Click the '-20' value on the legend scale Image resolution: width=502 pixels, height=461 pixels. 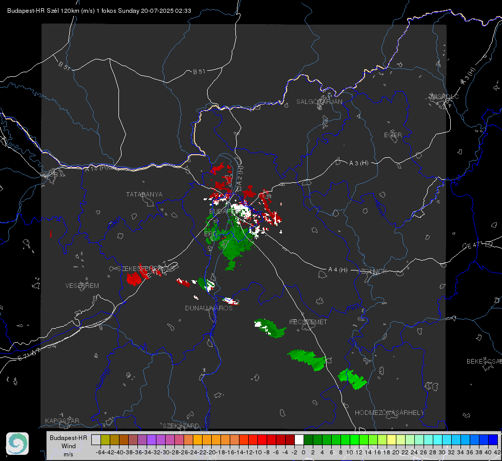211,452
